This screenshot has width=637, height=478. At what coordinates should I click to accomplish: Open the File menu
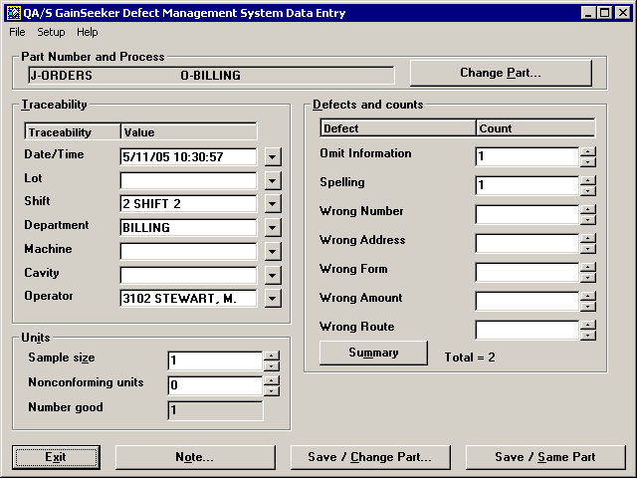[x=18, y=32]
